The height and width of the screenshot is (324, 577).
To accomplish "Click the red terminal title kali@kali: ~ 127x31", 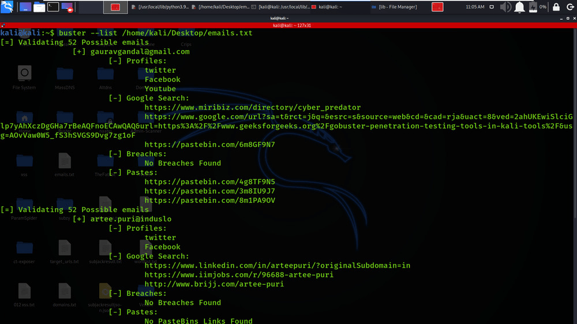I will (x=292, y=25).
